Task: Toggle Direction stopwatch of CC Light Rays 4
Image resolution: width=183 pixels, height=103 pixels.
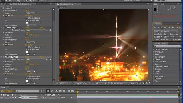Action: point(6,74)
